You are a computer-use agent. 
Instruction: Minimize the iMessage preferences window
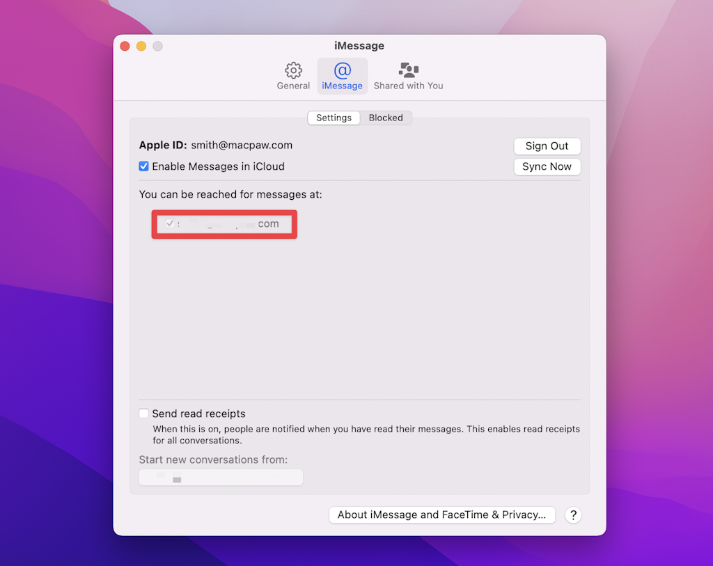tap(141, 45)
